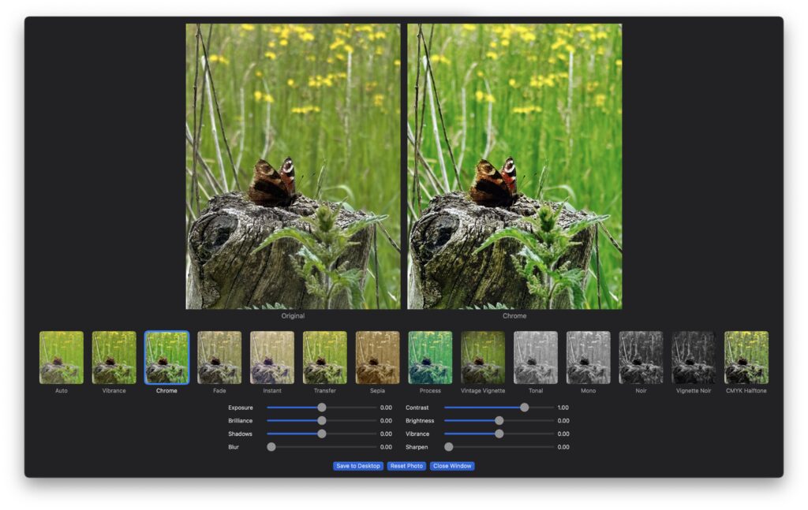808x510 pixels.
Task: Click the Shadows slider knob
Action: pyautogui.click(x=322, y=434)
